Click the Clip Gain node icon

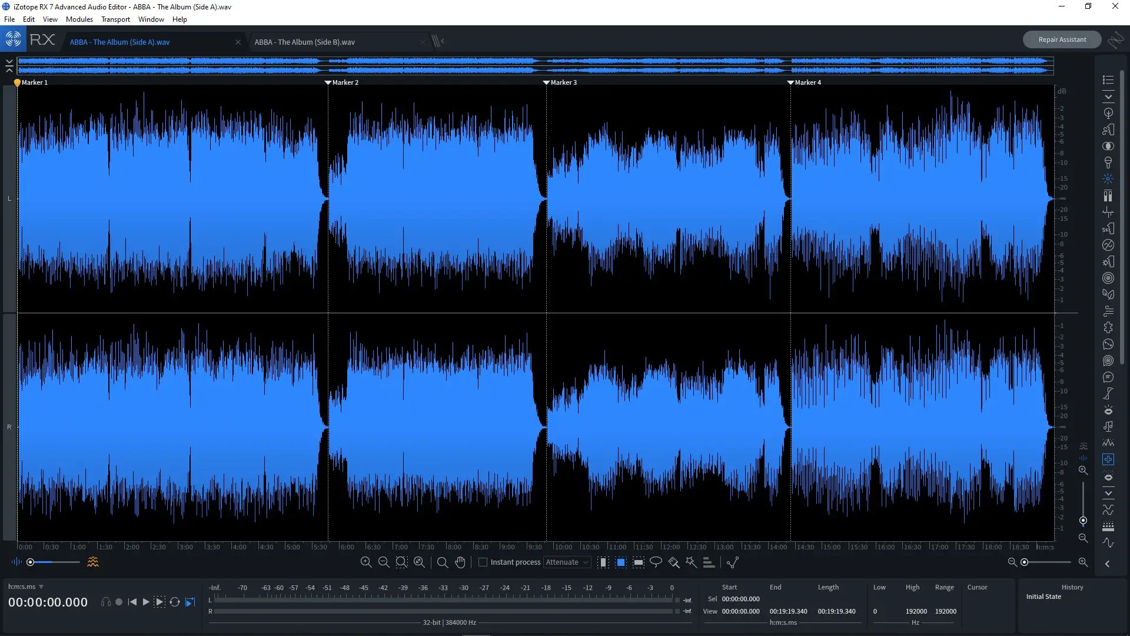tap(733, 562)
